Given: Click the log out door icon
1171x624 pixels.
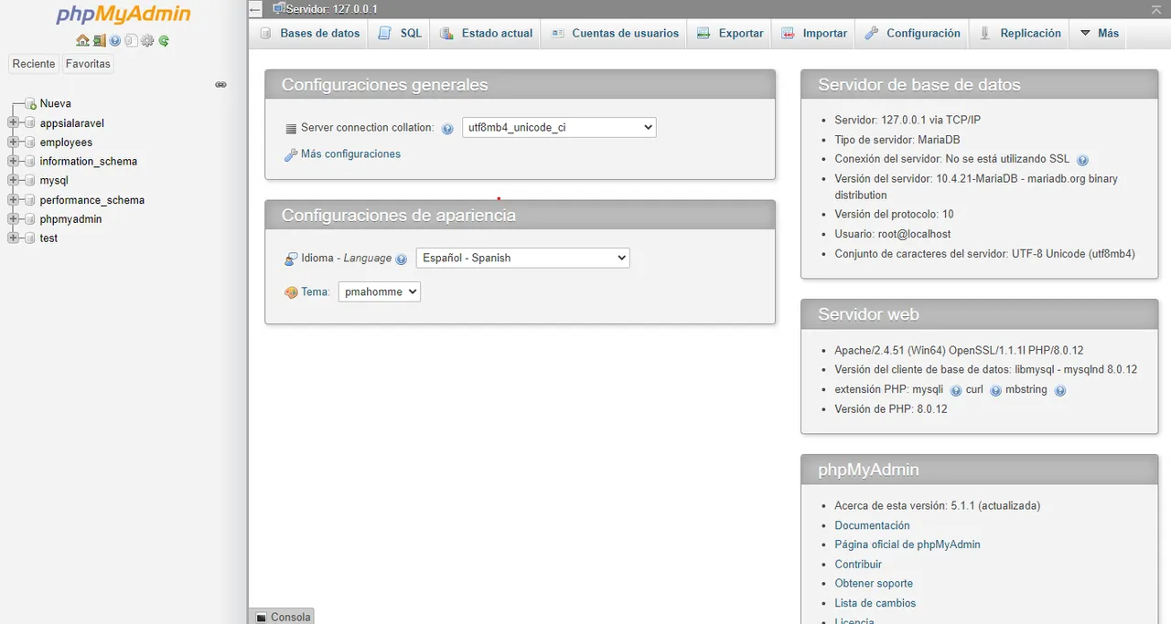Looking at the screenshot, I should pyautogui.click(x=99, y=40).
